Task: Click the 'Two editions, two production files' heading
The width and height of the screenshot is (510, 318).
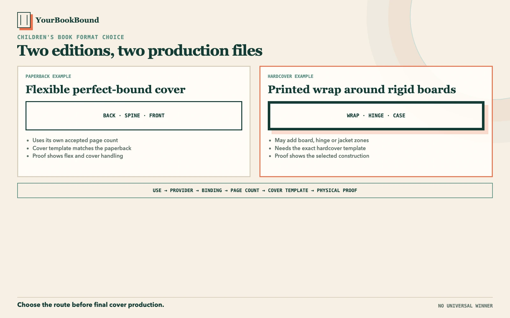Action: 140,51
